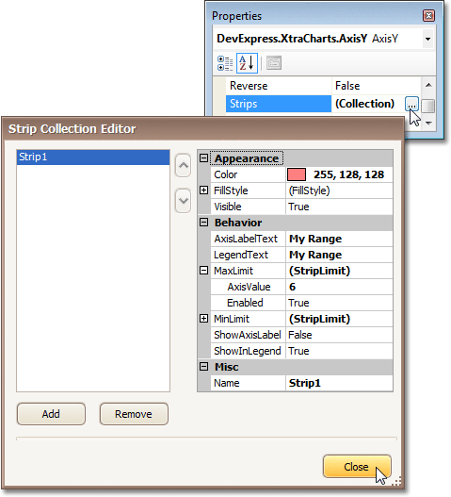Expand the MinLimit property

203,319
